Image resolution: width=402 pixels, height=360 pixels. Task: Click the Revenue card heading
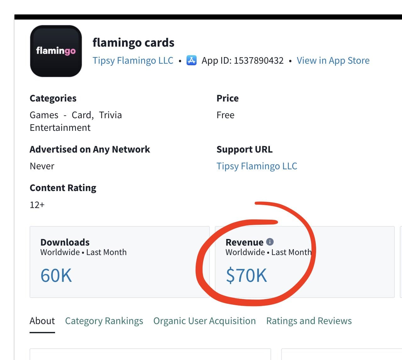point(244,242)
